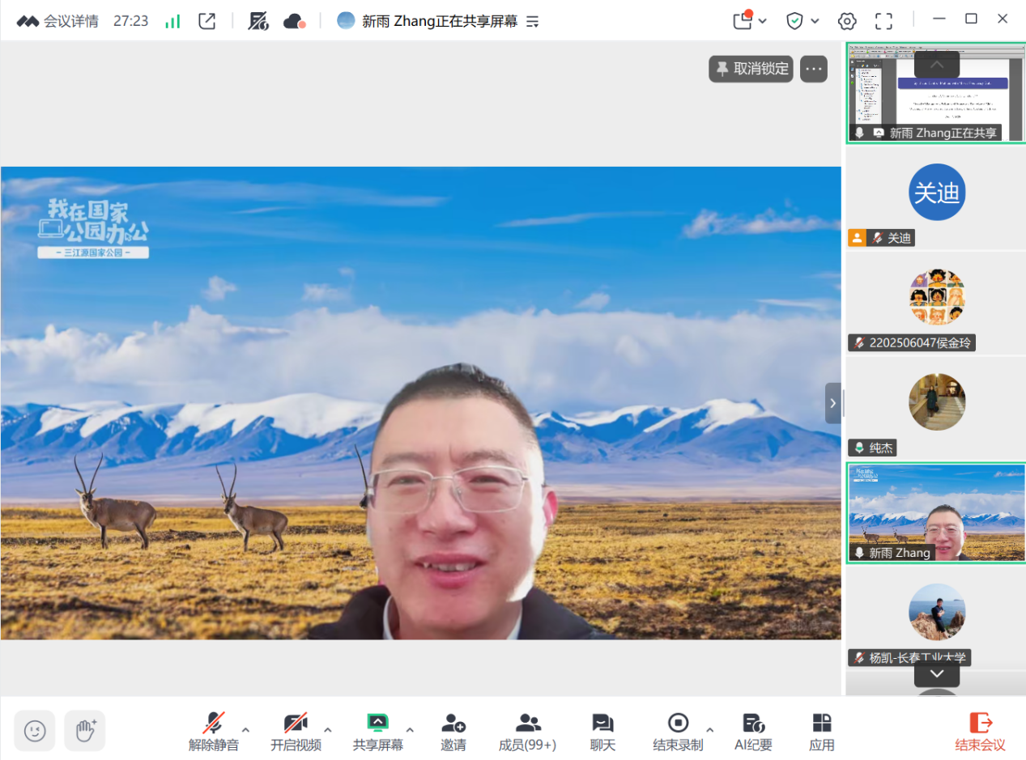
Task: Select the shared screen thumbnail of 新雨 Zhang
Action: (935, 93)
